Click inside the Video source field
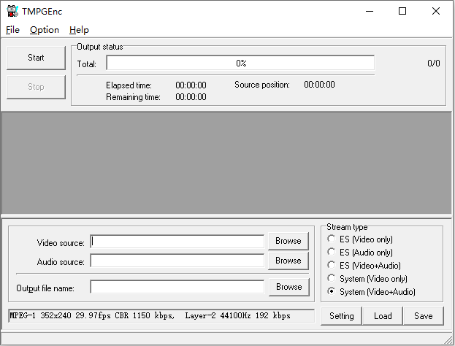 [177, 242]
